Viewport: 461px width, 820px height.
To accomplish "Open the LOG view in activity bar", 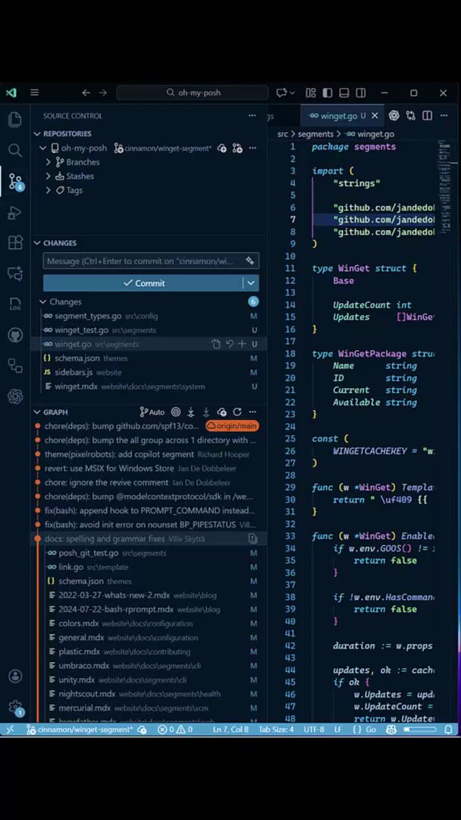I will (x=15, y=304).
